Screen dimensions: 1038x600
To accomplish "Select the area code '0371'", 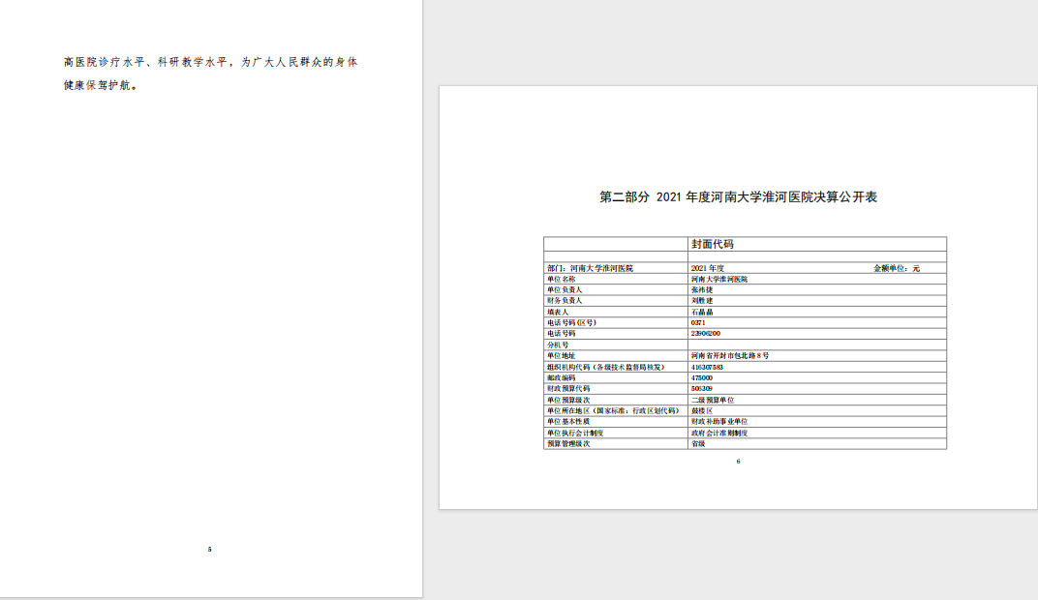I will pos(698,323).
